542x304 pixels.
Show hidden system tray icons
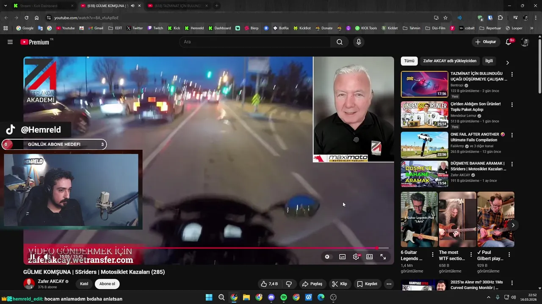point(488,297)
